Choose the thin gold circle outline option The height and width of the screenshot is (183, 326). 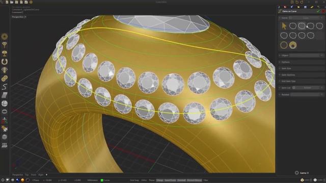(284, 45)
